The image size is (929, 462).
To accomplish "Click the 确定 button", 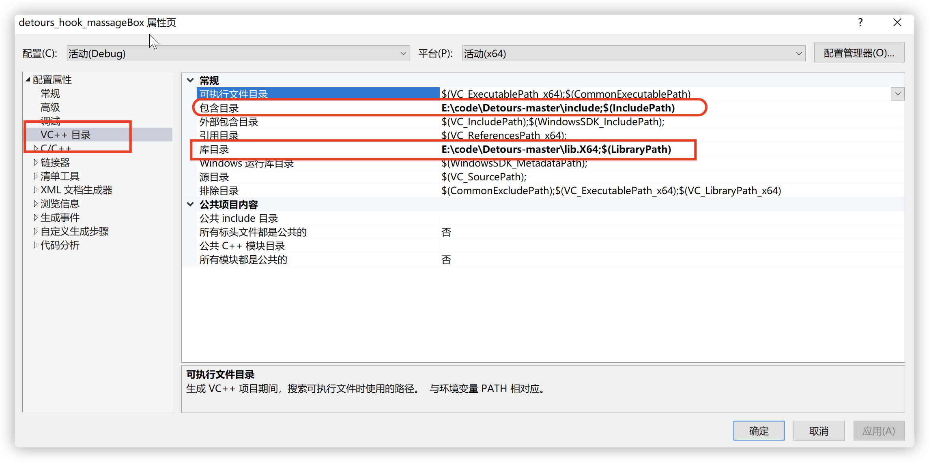I will click(758, 431).
